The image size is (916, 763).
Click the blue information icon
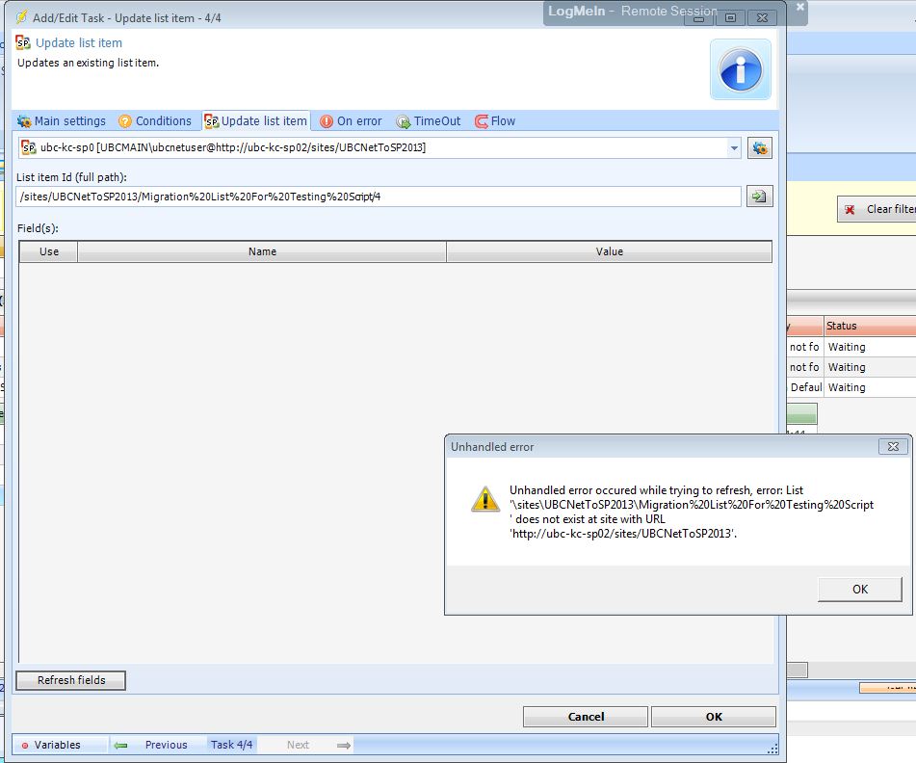[x=740, y=69]
